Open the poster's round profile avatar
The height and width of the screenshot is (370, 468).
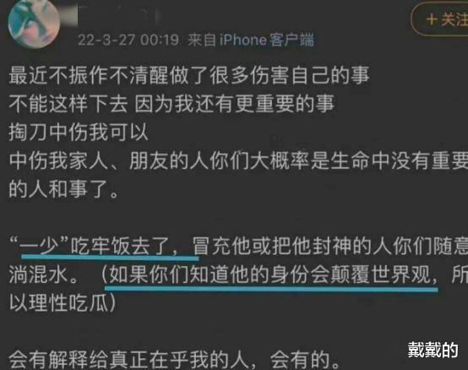(34, 24)
